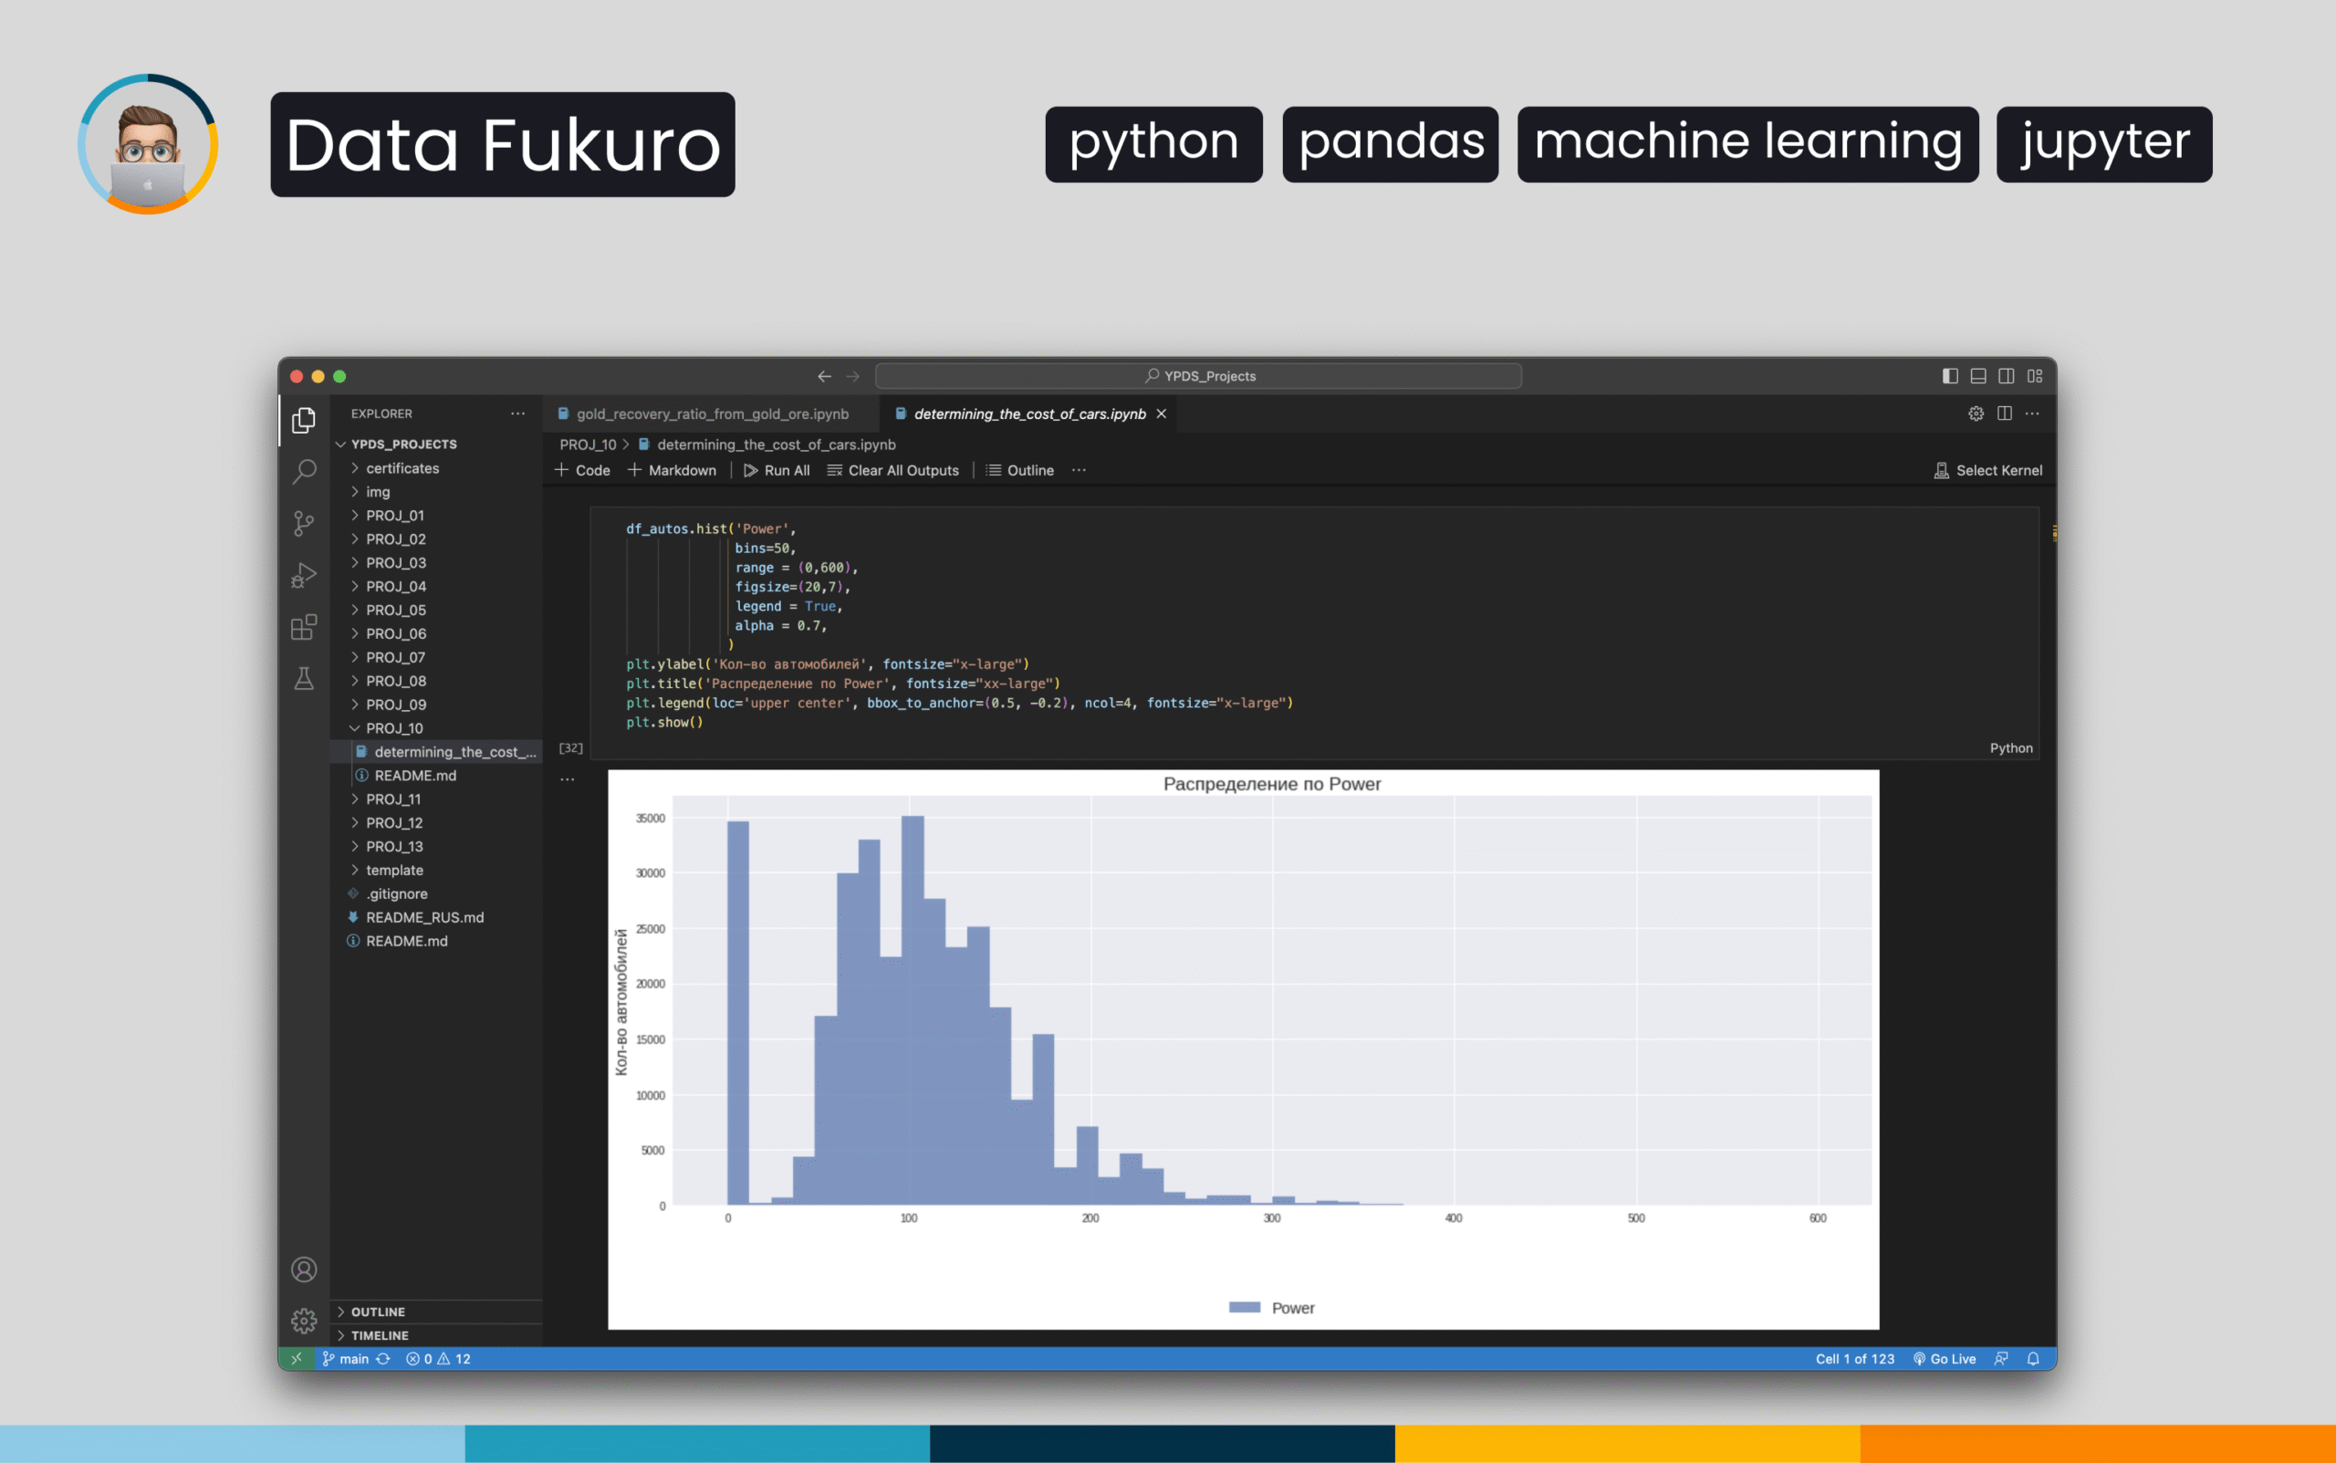The image size is (2336, 1463).
Task: Click the notifications bell in status bar
Action: [x=2032, y=1358]
